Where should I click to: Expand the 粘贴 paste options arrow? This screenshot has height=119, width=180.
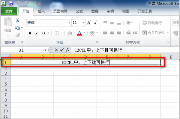click(x=8, y=36)
